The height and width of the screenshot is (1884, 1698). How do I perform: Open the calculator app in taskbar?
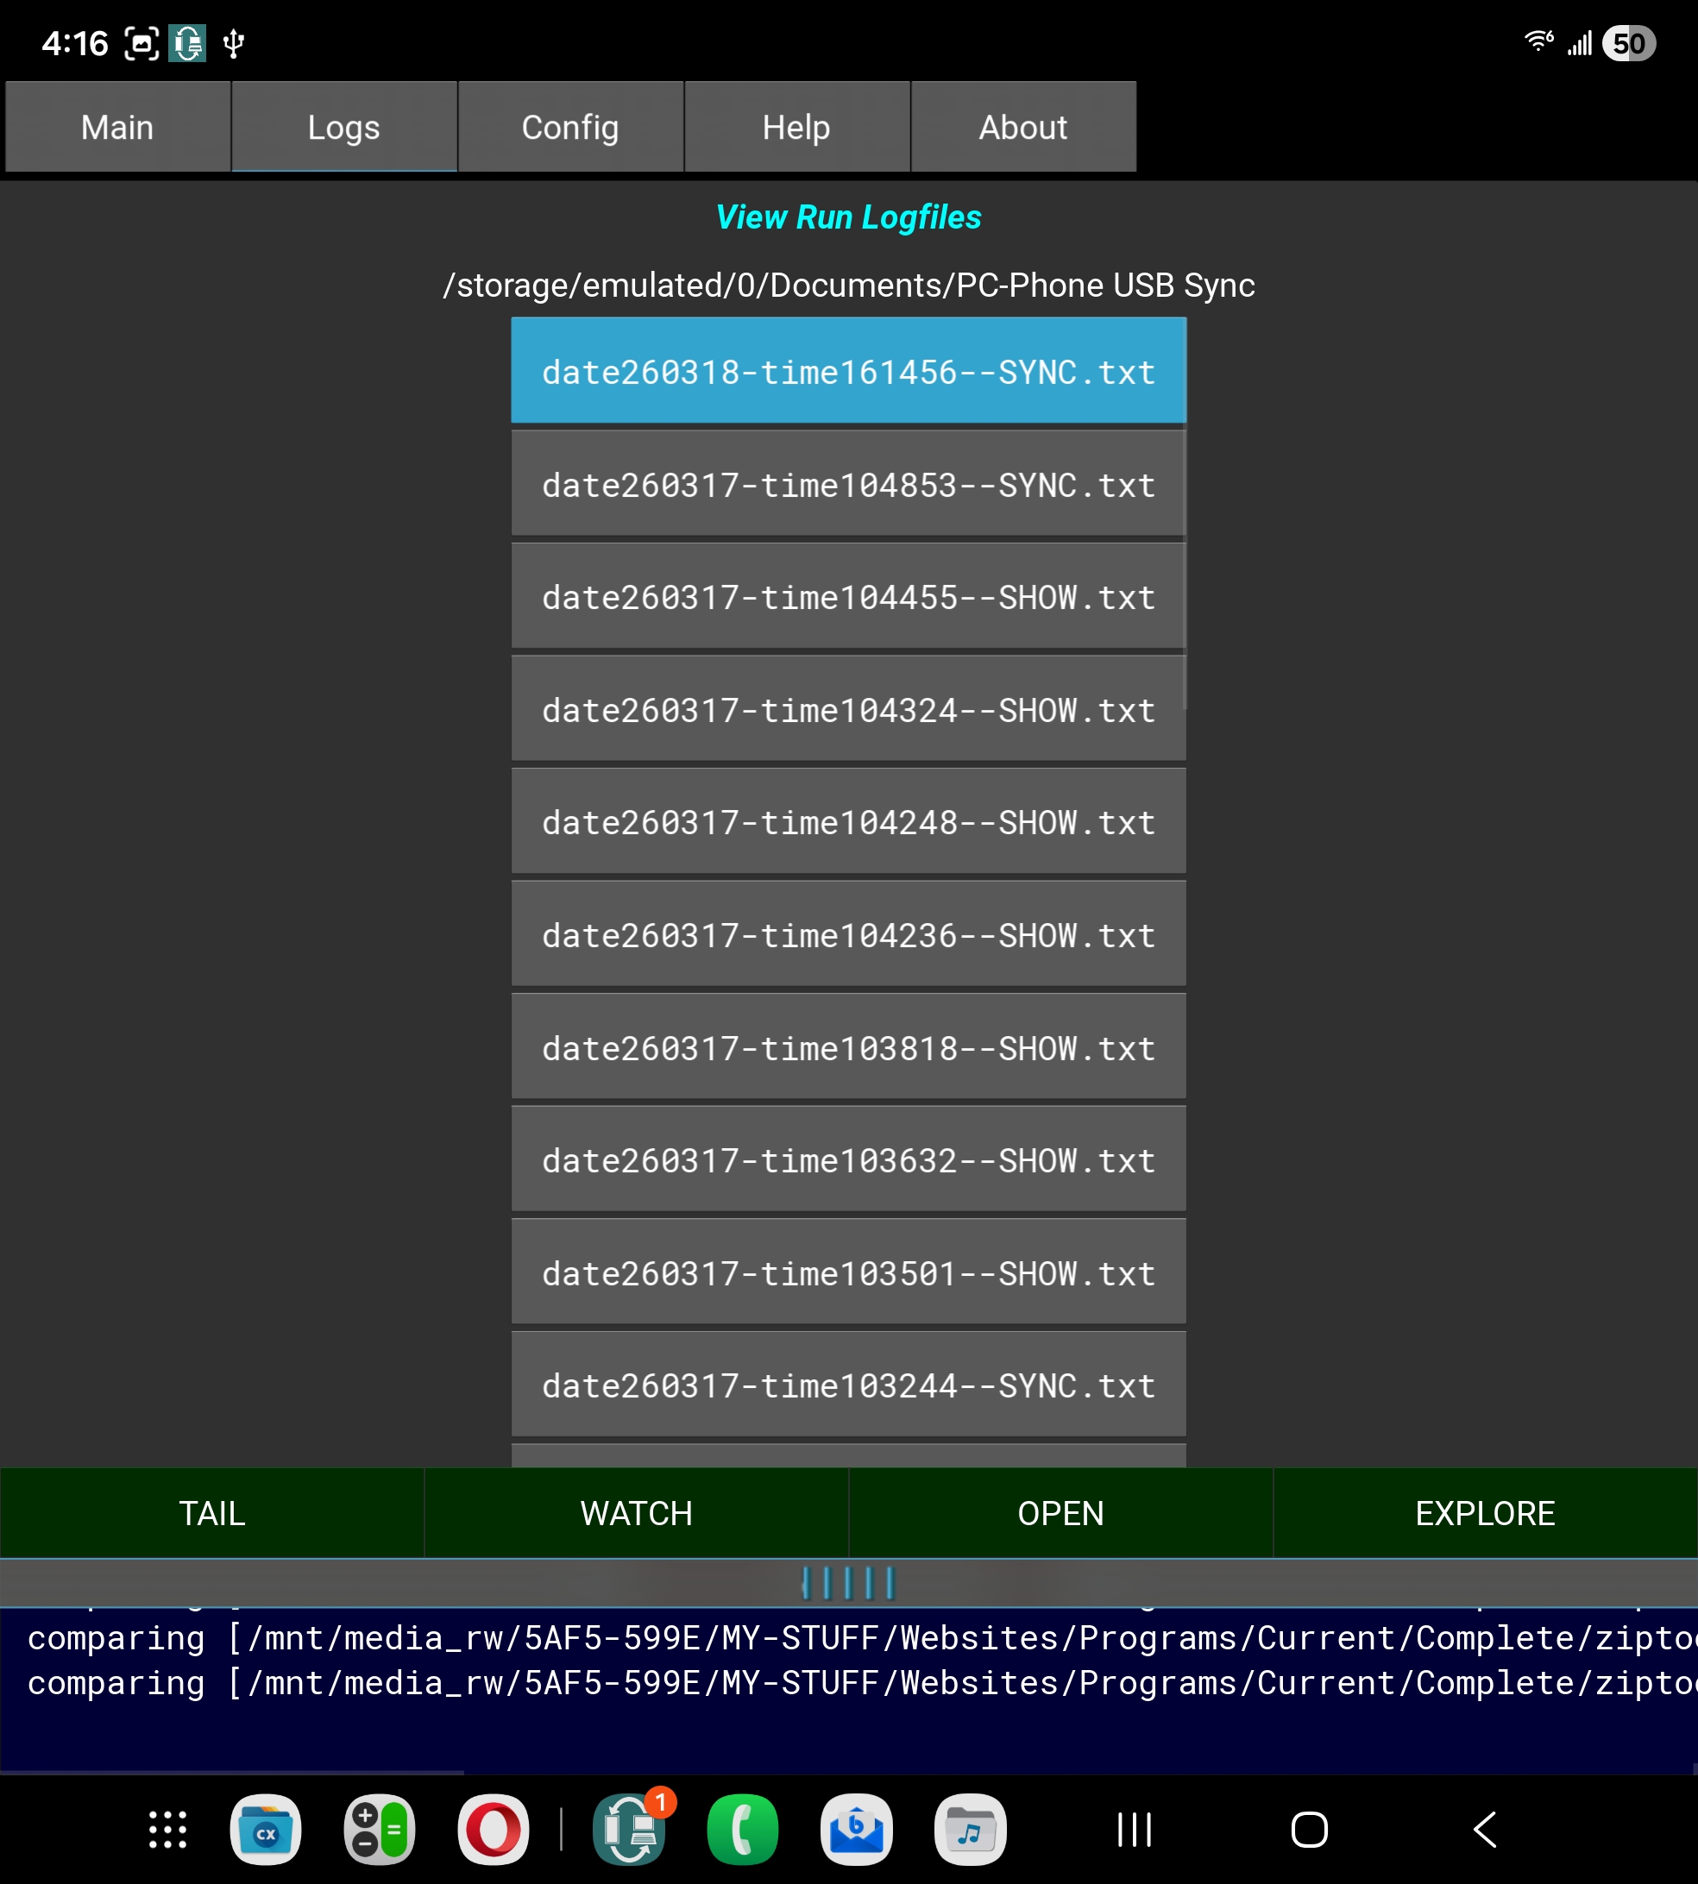380,1830
